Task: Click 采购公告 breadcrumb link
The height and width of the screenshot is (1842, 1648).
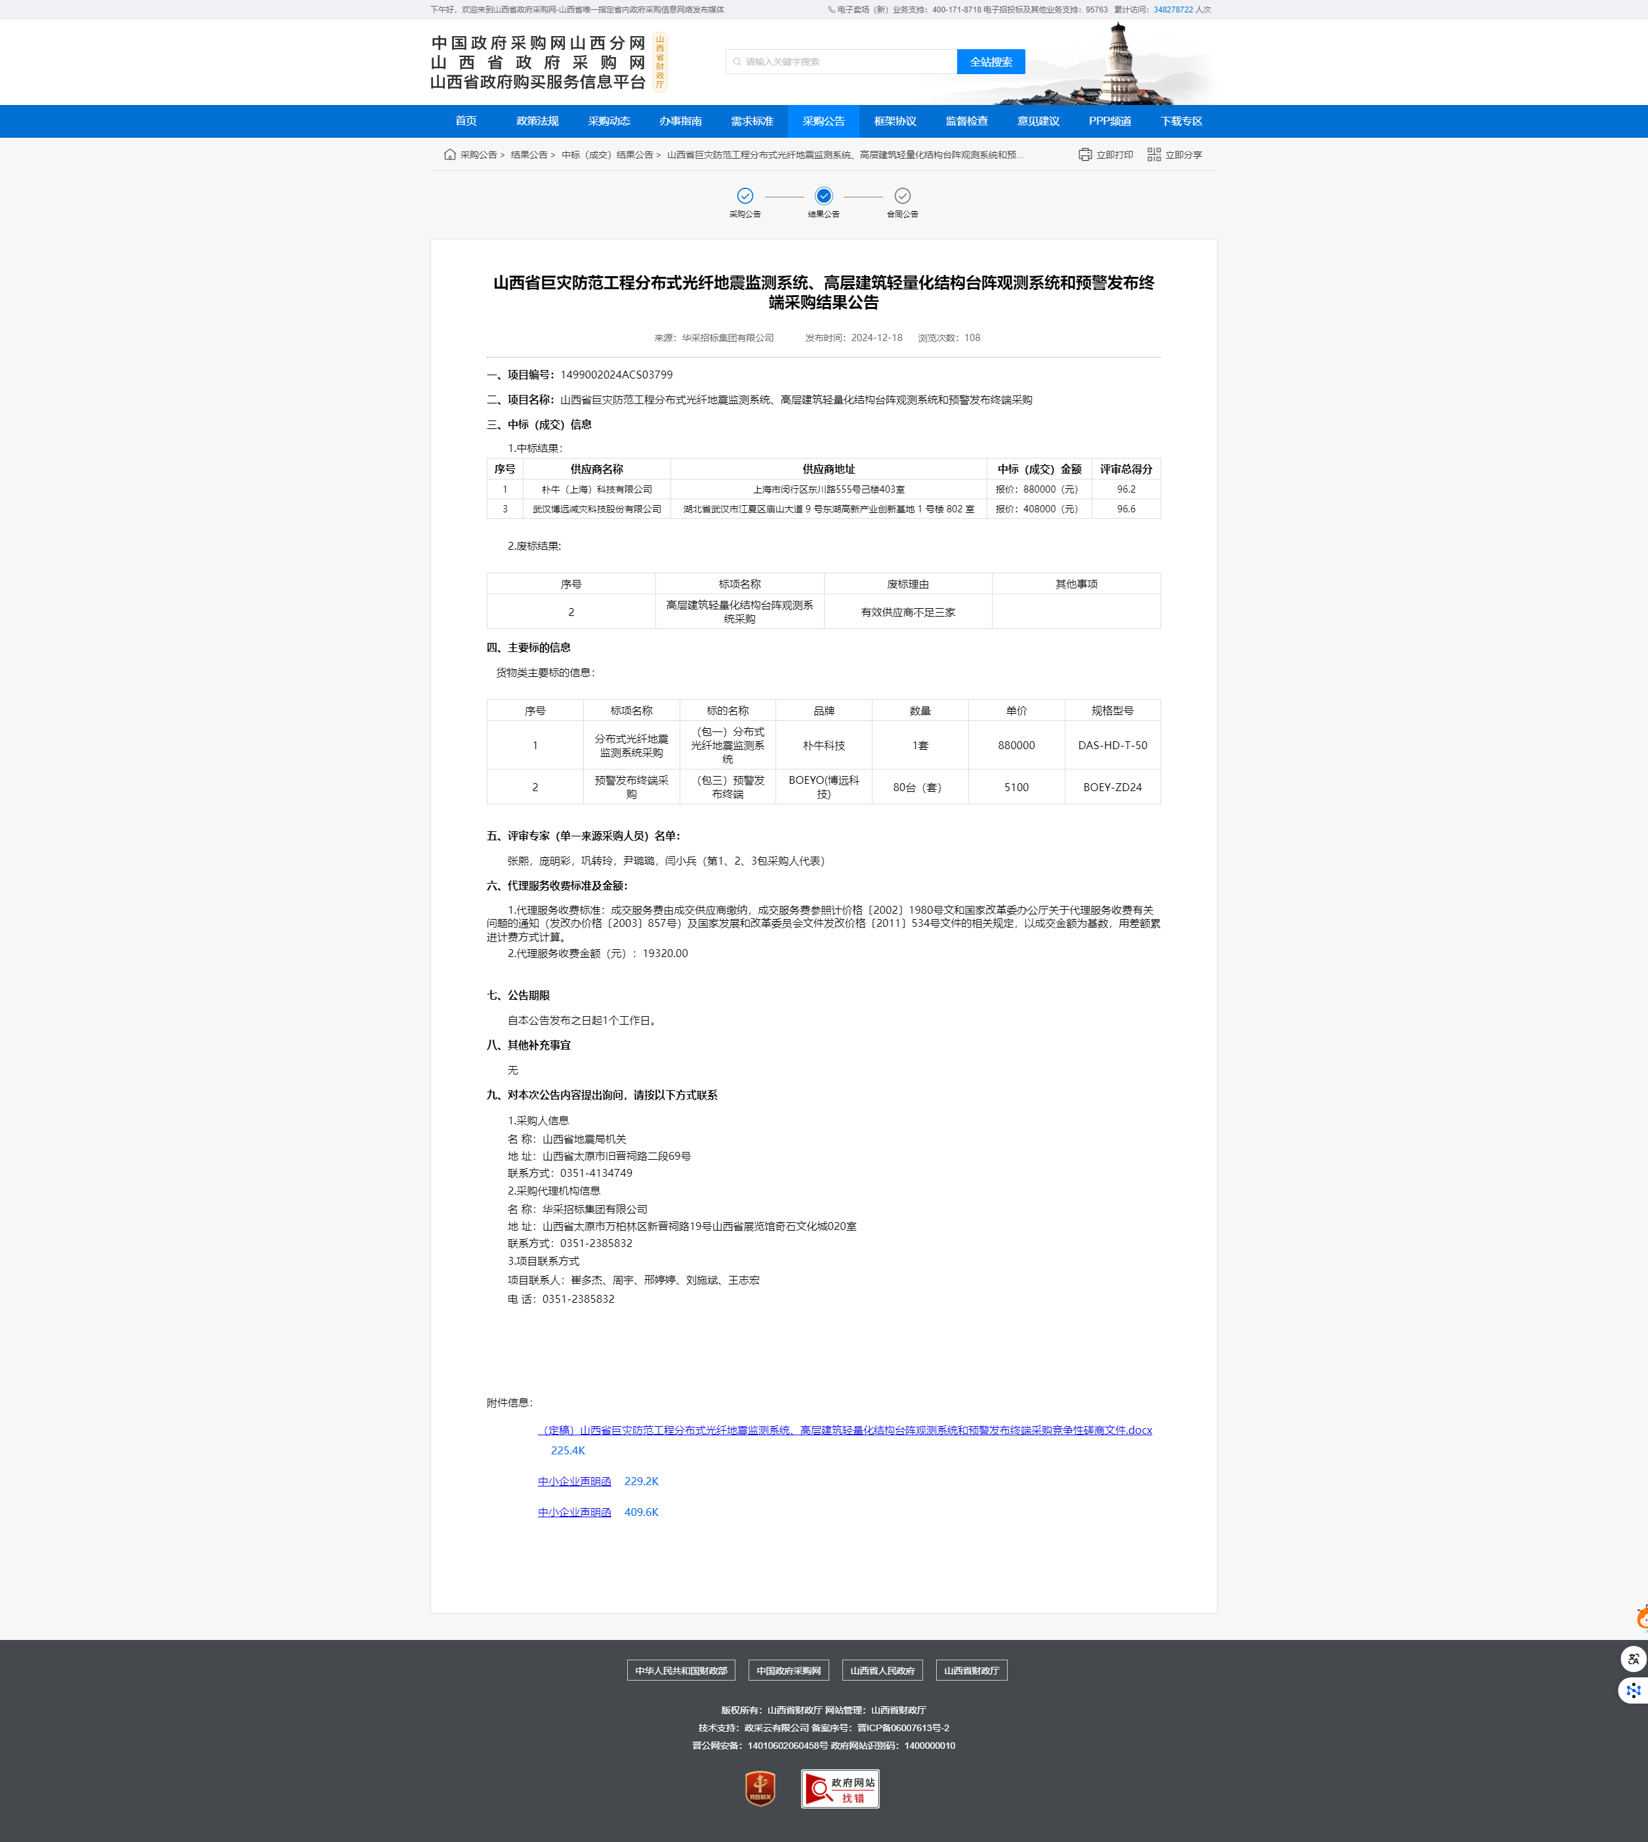Action: [x=478, y=155]
